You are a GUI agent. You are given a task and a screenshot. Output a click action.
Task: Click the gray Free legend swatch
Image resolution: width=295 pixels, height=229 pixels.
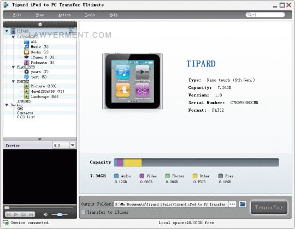[x=221, y=176]
